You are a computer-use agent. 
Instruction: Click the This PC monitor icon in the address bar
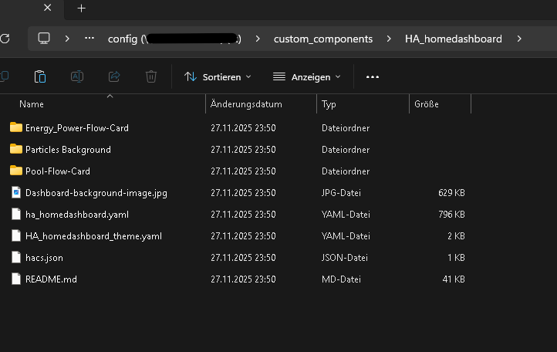click(x=44, y=39)
